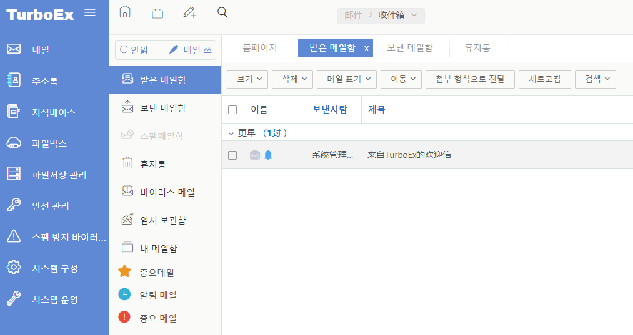Check the select-all checkbox in header row

click(232, 110)
